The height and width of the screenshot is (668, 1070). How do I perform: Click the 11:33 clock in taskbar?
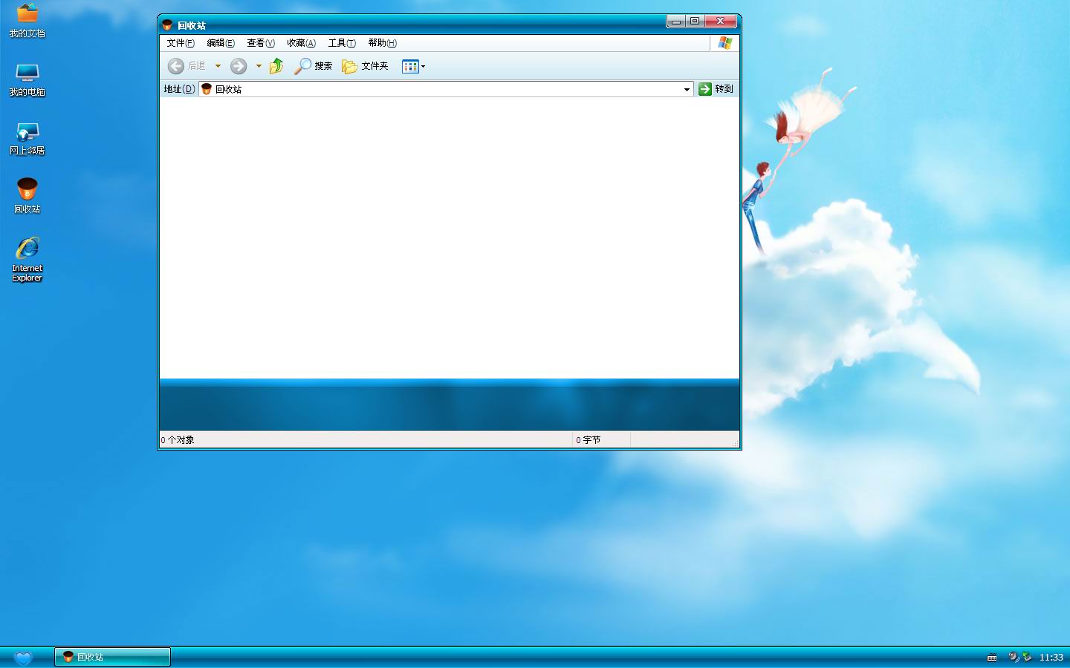[1051, 658]
